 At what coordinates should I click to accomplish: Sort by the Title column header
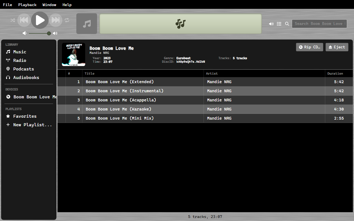pos(143,73)
